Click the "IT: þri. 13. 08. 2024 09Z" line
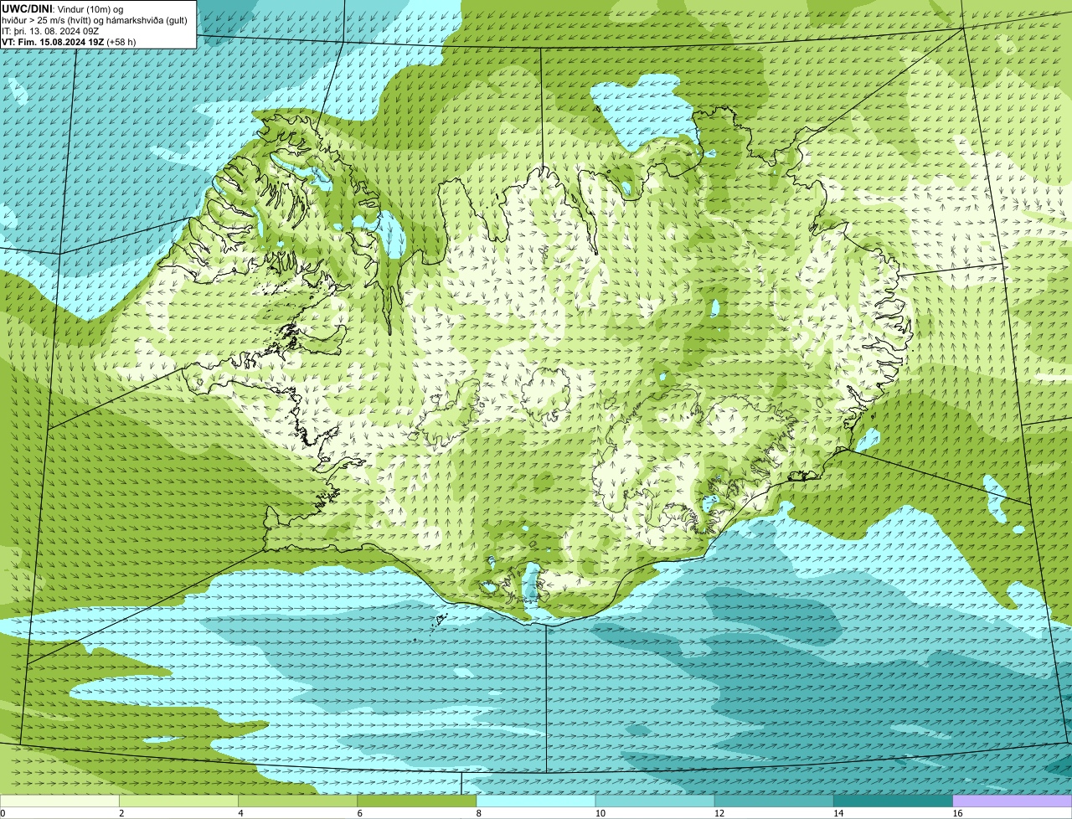 point(50,30)
